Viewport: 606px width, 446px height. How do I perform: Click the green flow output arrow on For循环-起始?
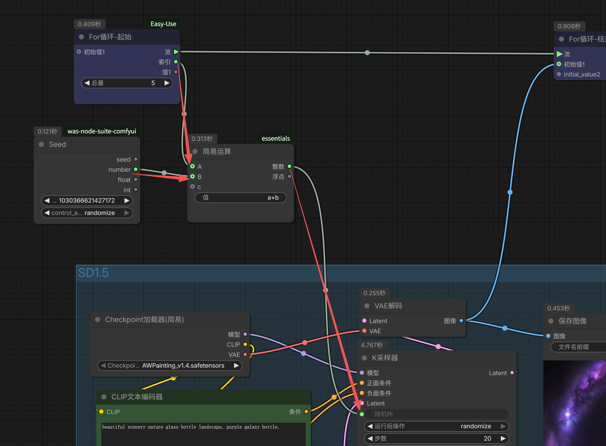coord(176,52)
